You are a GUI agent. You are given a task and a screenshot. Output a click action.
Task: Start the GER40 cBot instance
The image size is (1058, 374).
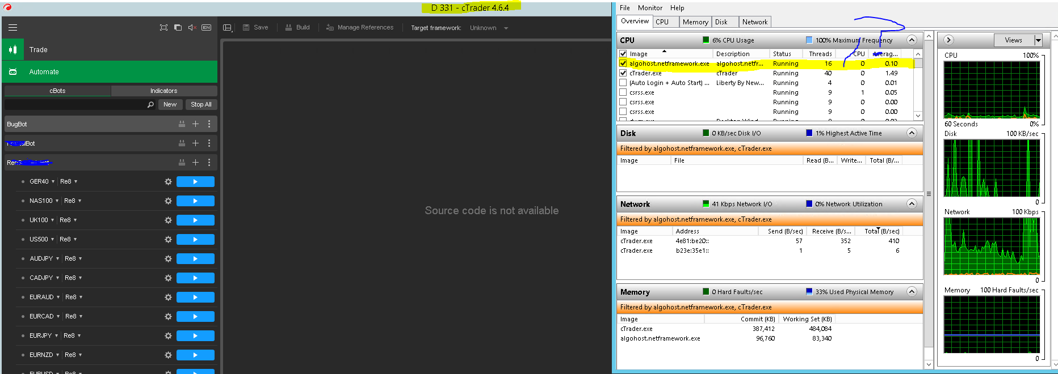coord(195,182)
